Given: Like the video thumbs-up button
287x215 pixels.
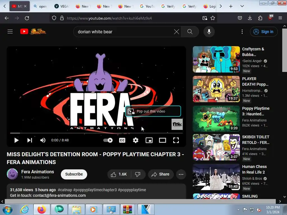Looking at the screenshot, I should (119, 174).
